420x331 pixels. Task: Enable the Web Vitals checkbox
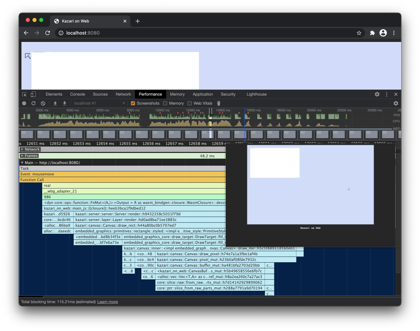pos(190,103)
